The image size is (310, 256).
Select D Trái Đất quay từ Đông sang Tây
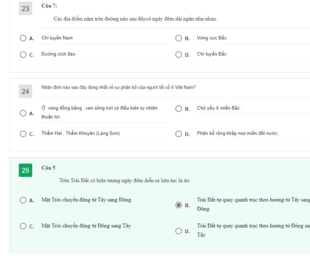(x=179, y=231)
